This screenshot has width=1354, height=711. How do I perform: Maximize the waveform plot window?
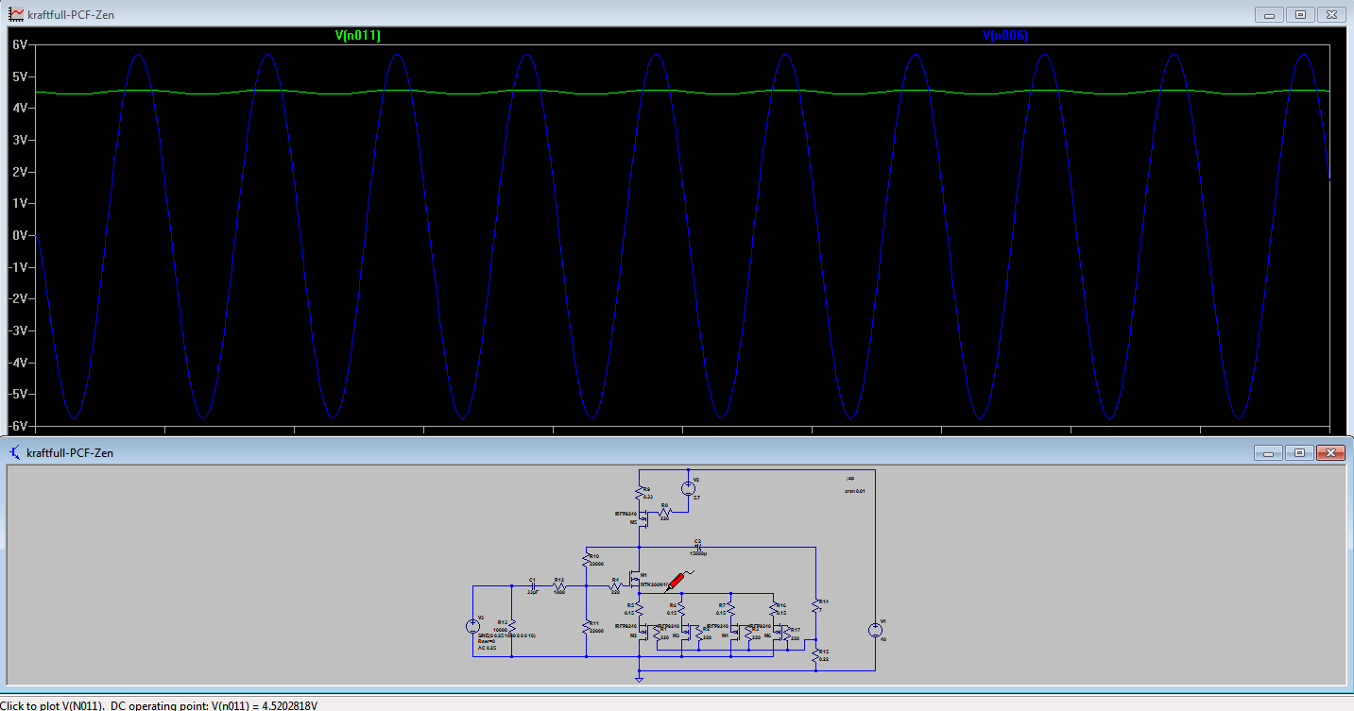point(1300,15)
